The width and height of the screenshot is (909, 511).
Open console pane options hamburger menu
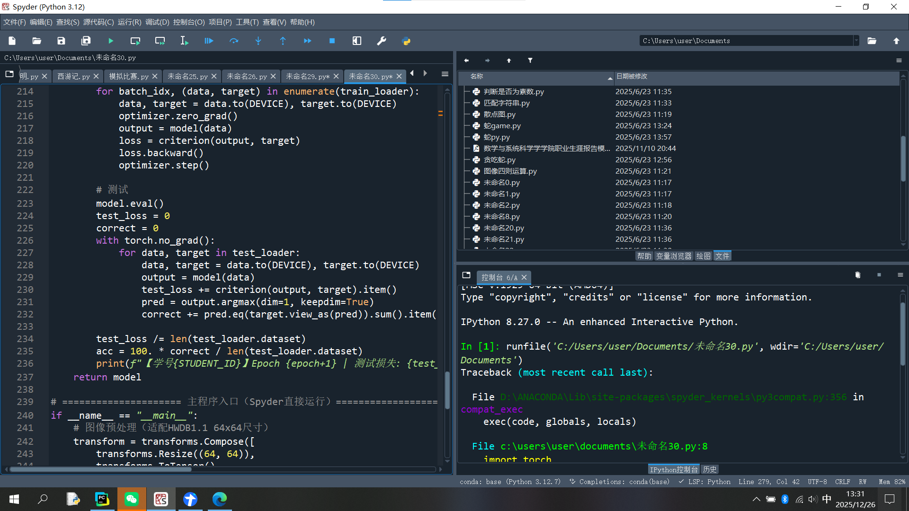[x=900, y=275]
